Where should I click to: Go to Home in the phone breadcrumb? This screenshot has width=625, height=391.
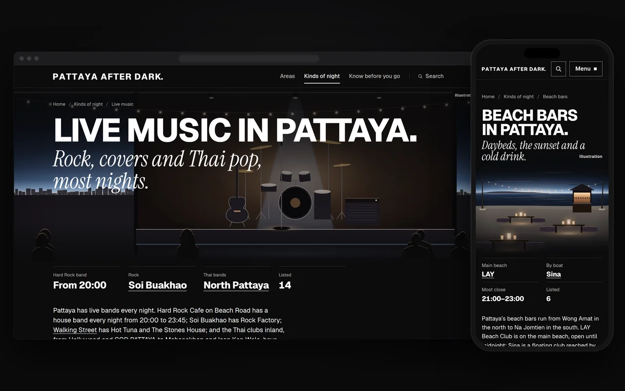[x=488, y=97]
